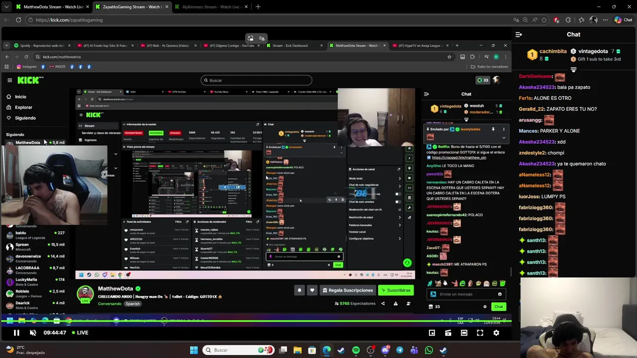Expand the outer chat gift leaderboard

point(573,70)
